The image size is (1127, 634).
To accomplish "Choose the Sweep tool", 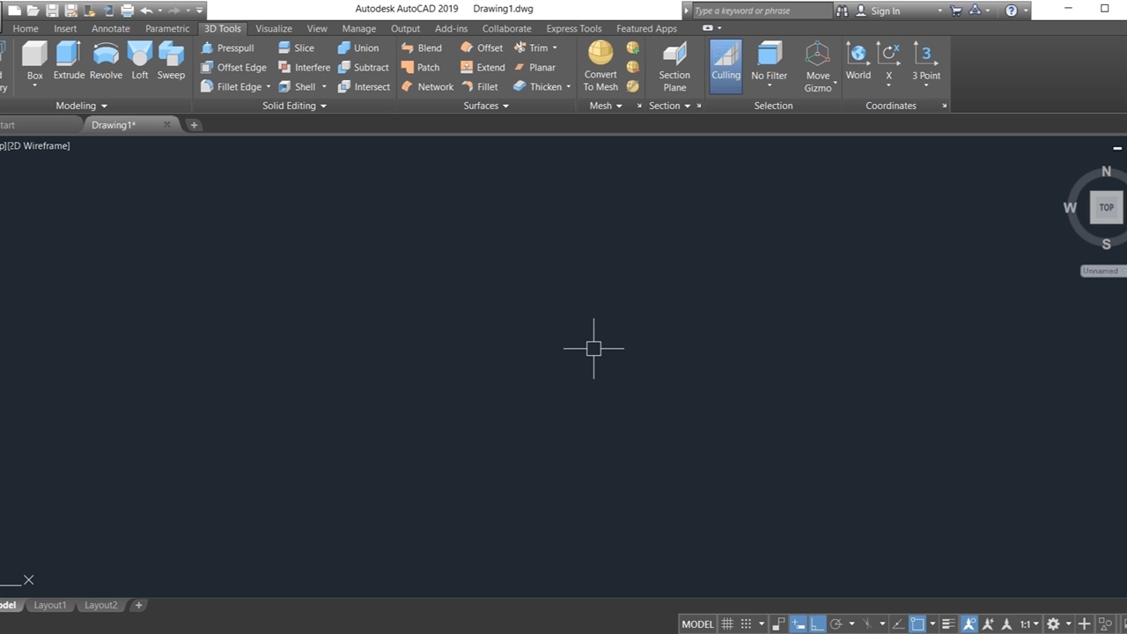I will pyautogui.click(x=171, y=60).
